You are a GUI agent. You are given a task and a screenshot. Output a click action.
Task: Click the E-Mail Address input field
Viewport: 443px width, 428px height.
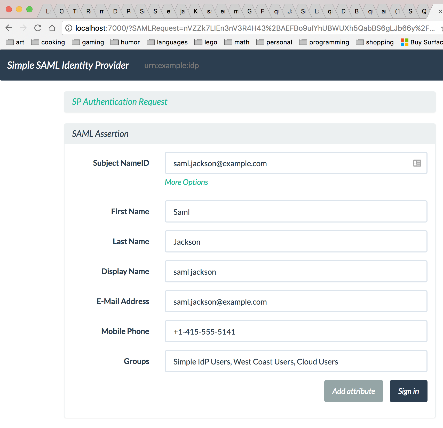(296, 301)
